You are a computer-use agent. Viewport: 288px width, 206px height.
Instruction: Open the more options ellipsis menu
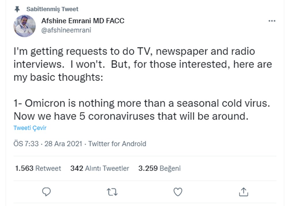[x=272, y=21]
